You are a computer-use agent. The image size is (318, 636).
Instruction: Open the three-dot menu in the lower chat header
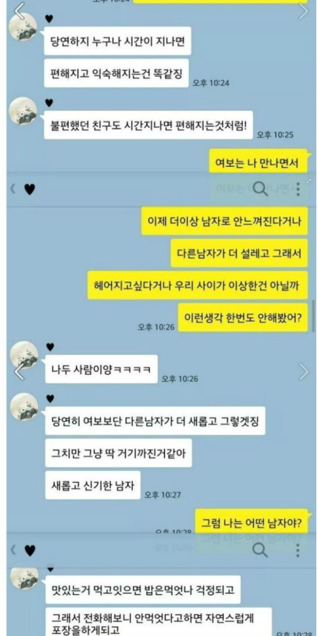pyautogui.click(x=298, y=551)
